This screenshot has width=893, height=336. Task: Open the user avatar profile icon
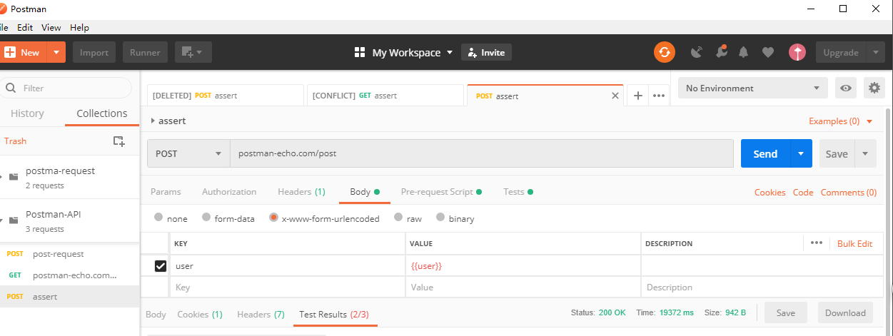coord(797,52)
